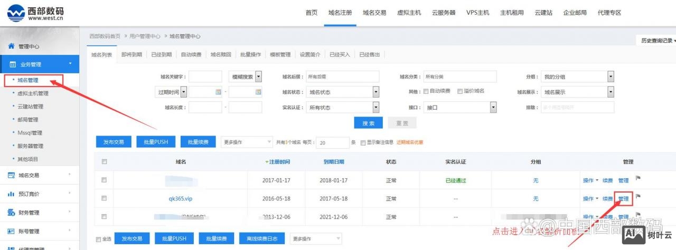Open the 实名认证 所有状态 dropdown
The width and height of the screenshot is (676, 250).
click(x=343, y=107)
